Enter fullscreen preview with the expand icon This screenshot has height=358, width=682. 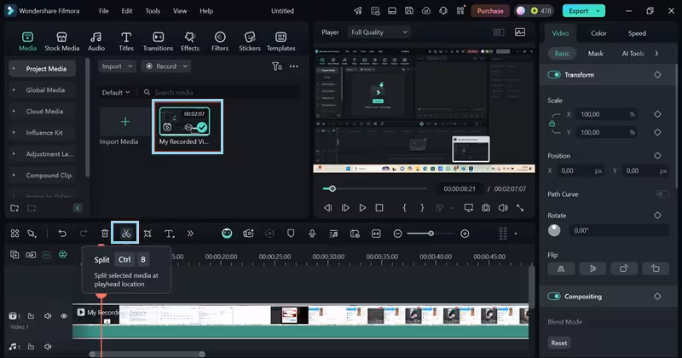tap(520, 208)
